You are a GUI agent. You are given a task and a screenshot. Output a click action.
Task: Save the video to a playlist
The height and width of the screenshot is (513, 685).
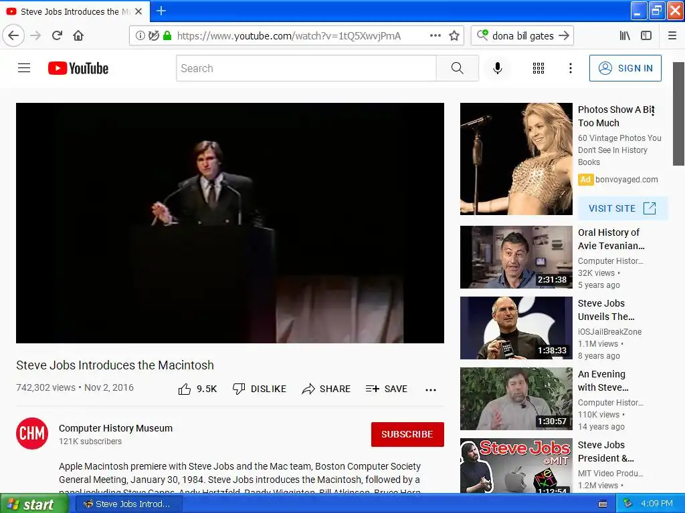387,389
